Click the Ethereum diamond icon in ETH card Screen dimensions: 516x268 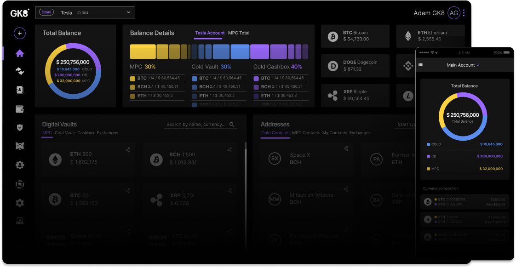[x=408, y=36]
